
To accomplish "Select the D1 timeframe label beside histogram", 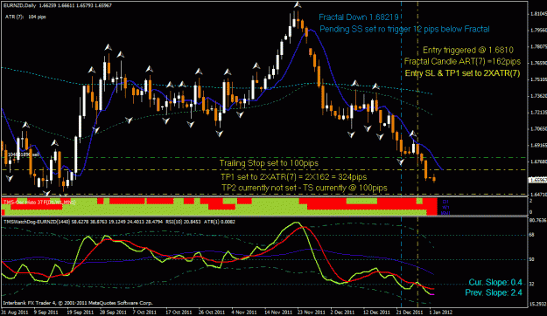I will pyautogui.click(x=445, y=202).
